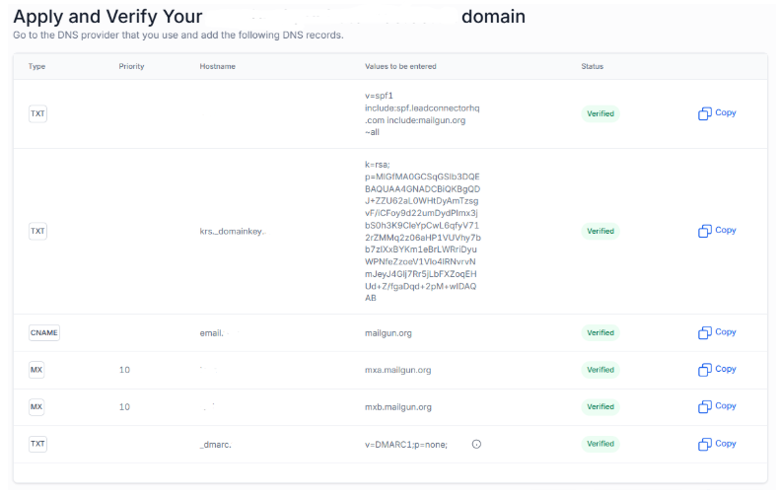Click the mailgun.org CNAME value
776x498 pixels.
(388, 333)
